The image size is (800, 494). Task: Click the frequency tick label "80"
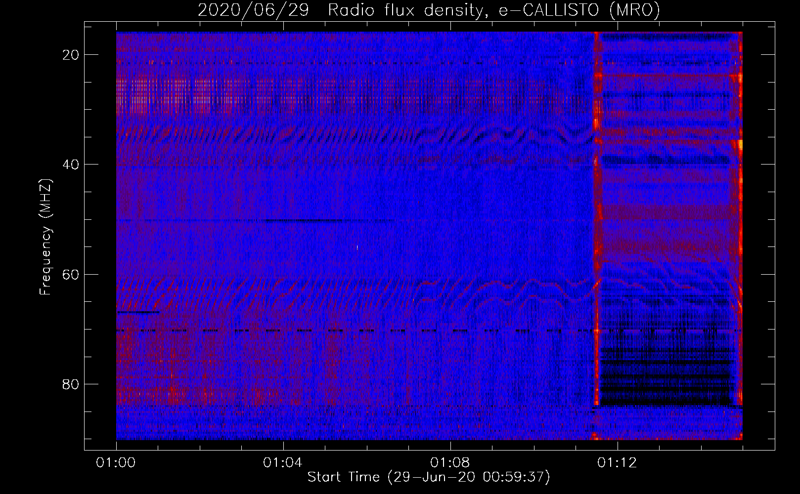(71, 384)
